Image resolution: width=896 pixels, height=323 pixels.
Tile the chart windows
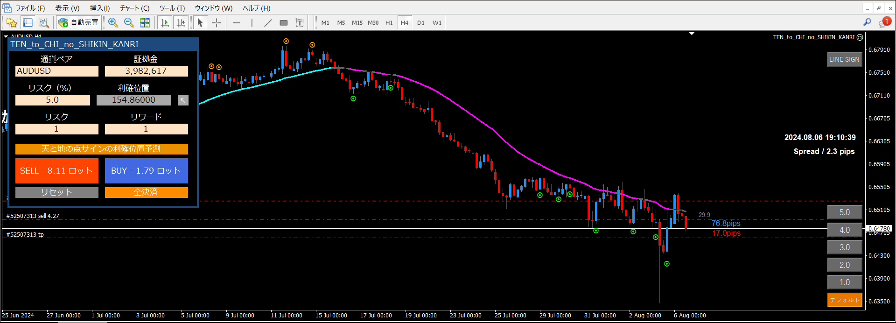(x=145, y=22)
